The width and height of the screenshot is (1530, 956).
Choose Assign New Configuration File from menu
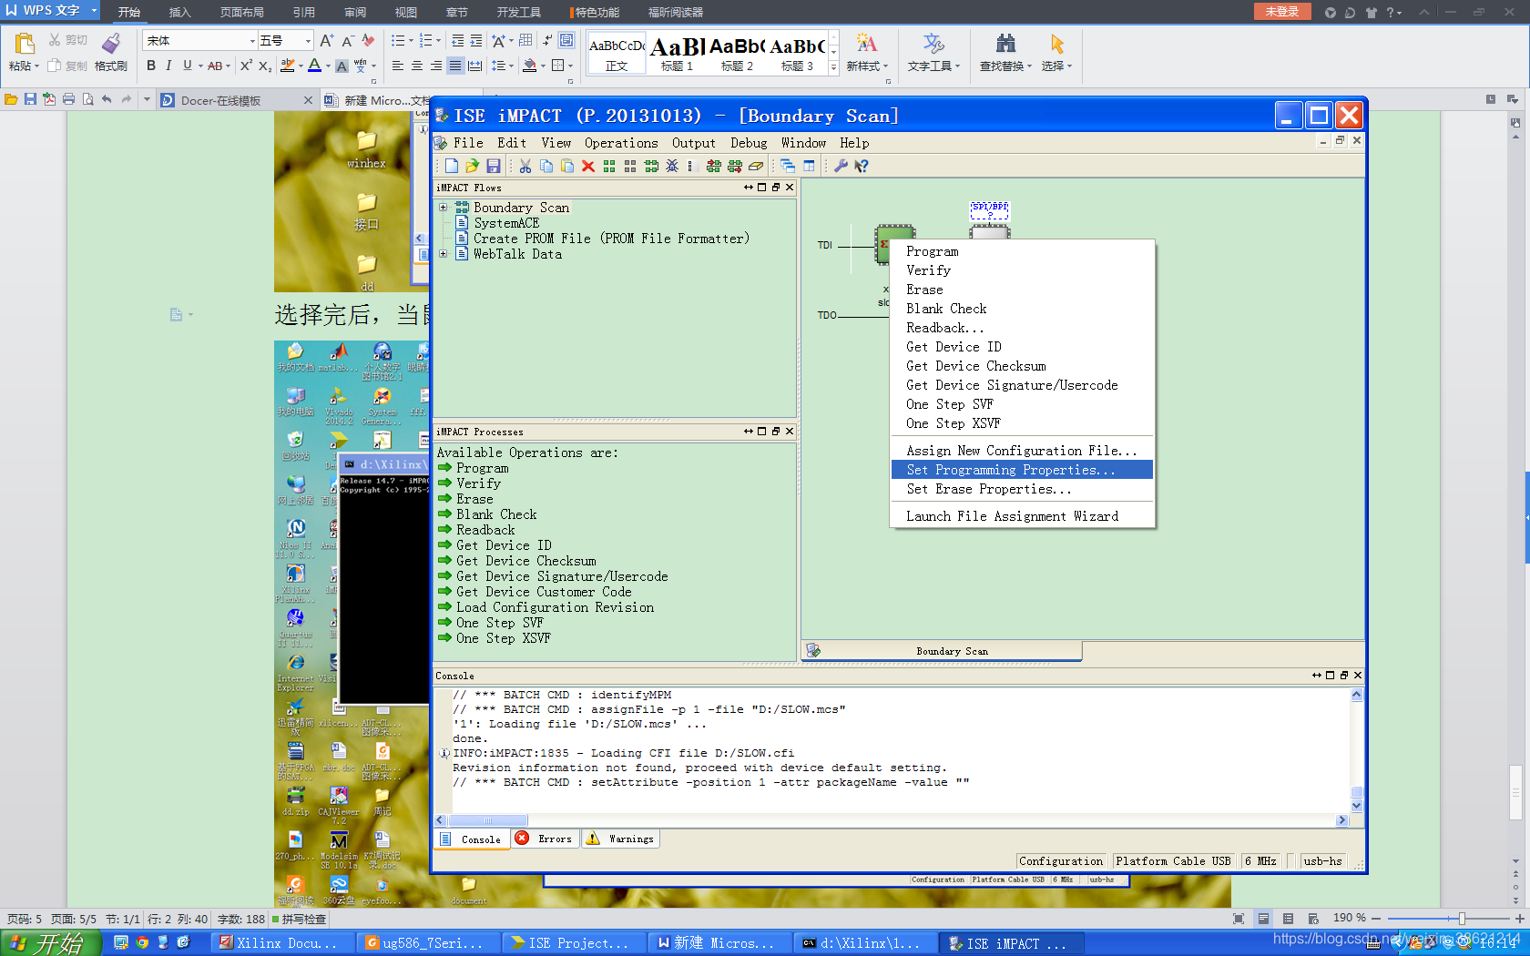pos(1023,451)
